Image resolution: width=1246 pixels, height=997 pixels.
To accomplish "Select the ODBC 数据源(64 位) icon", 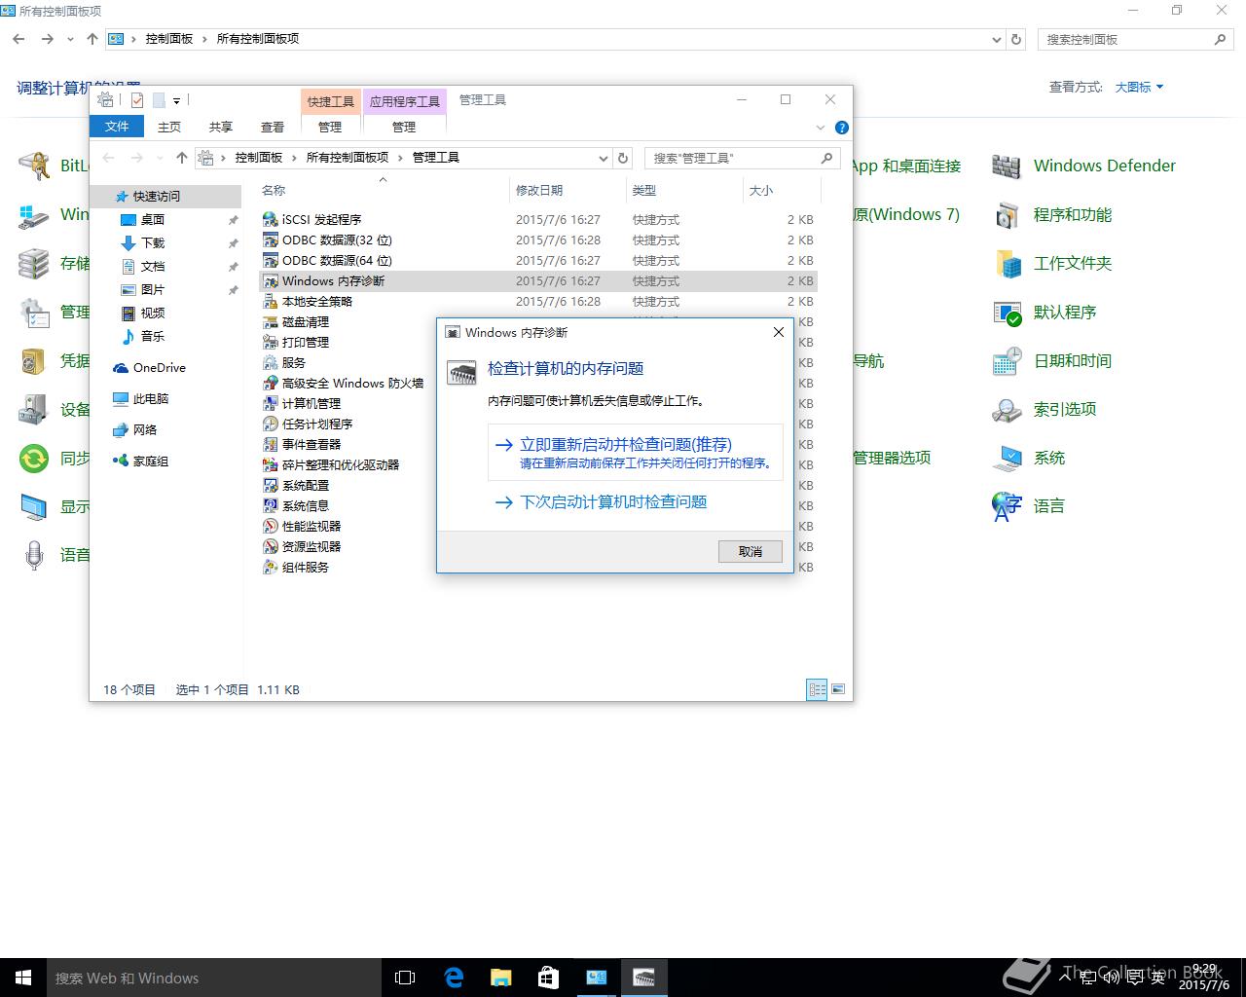I will (271, 260).
